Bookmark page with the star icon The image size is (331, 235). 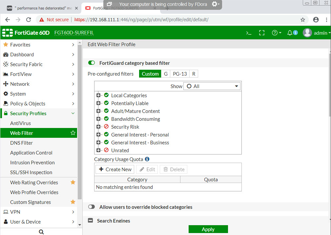click(303, 20)
